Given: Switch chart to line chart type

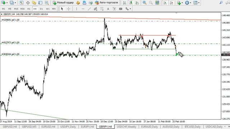Looking at the screenshot, I should pos(137,3).
